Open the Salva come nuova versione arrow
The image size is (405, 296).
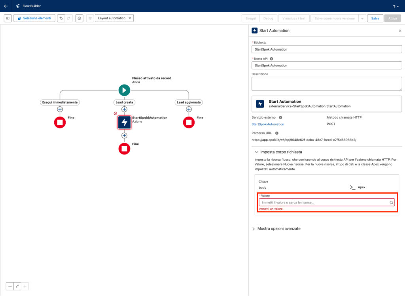point(362,18)
